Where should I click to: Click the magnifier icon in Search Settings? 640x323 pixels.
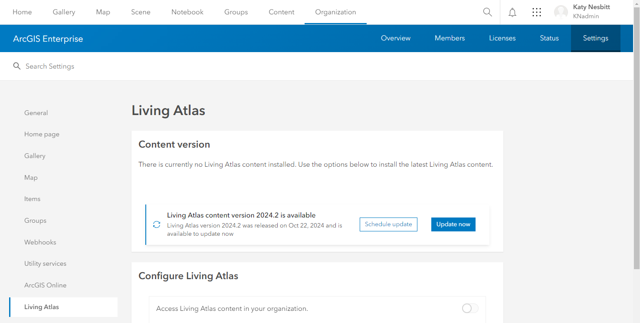(17, 66)
